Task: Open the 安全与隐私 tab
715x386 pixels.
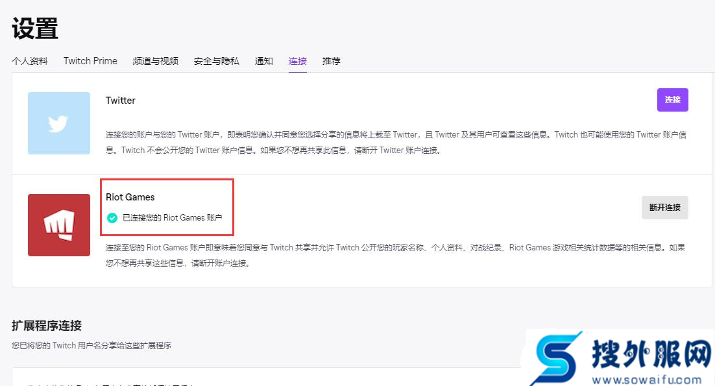Action: click(x=215, y=61)
